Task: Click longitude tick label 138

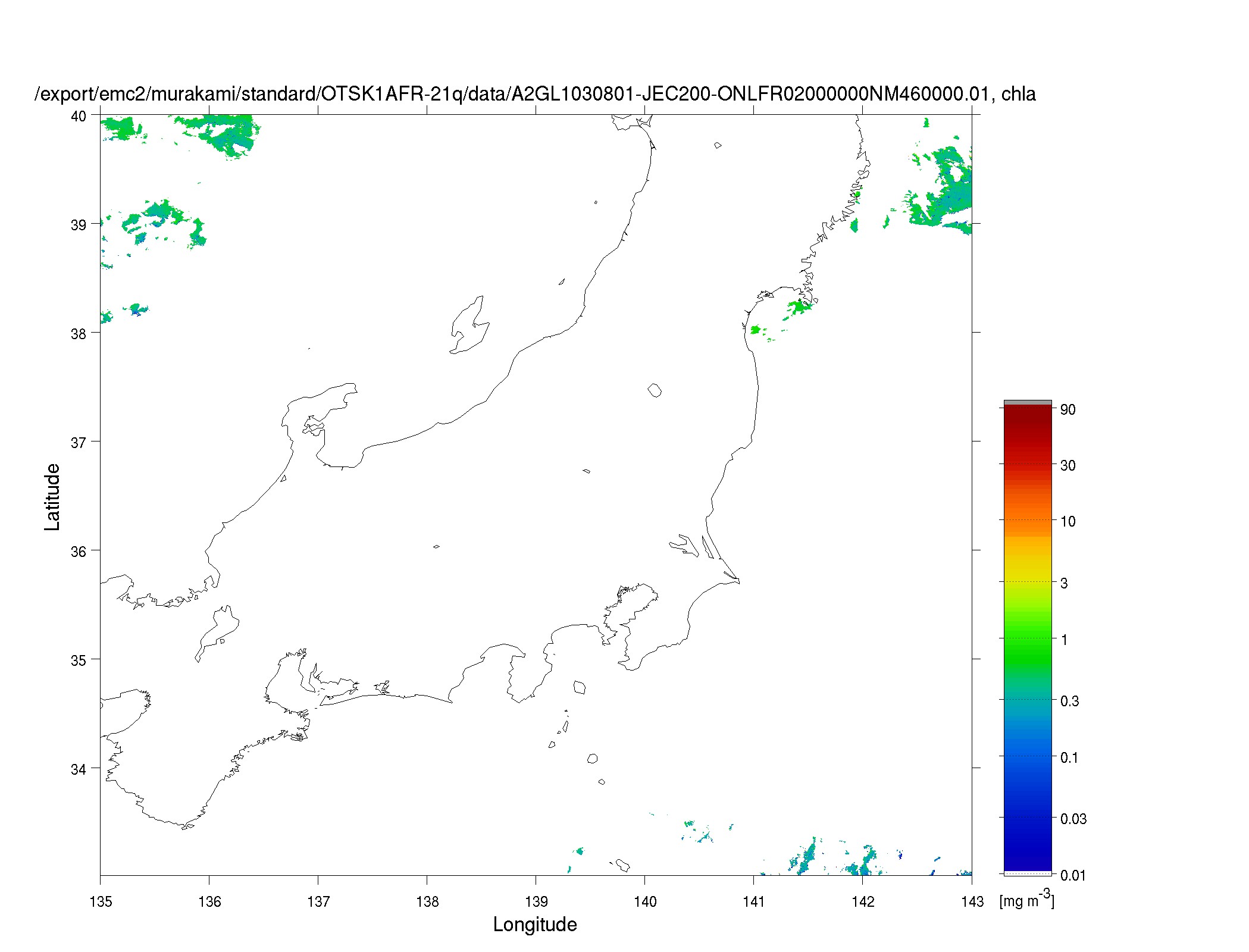Action: (x=427, y=901)
